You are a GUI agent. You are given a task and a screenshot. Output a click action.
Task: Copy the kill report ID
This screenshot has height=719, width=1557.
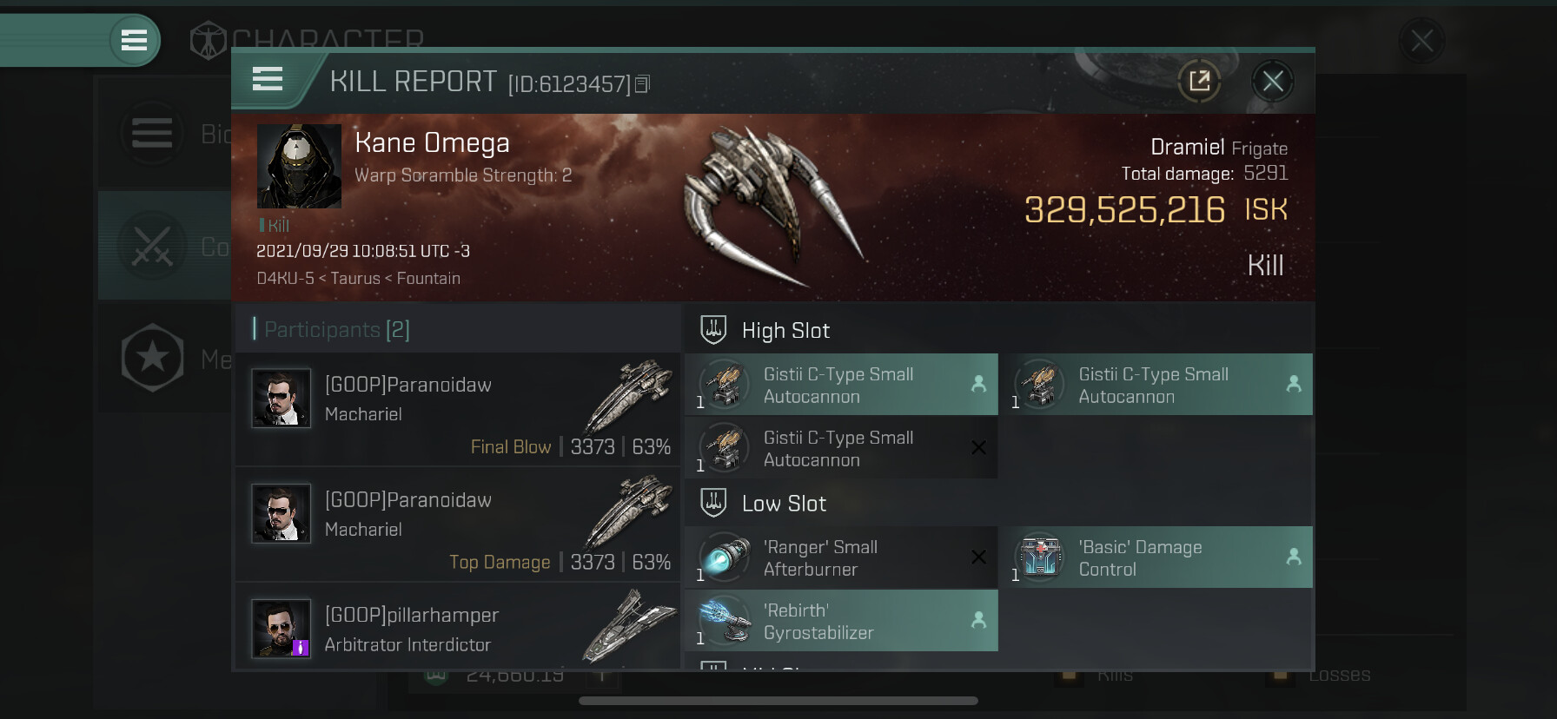pyautogui.click(x=642, y=84)
